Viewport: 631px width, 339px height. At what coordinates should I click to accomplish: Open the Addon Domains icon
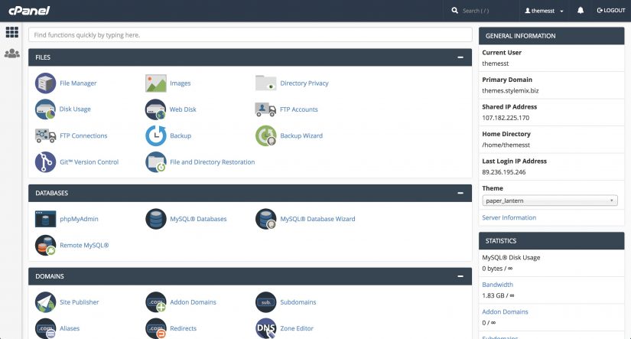click(156, 302)
